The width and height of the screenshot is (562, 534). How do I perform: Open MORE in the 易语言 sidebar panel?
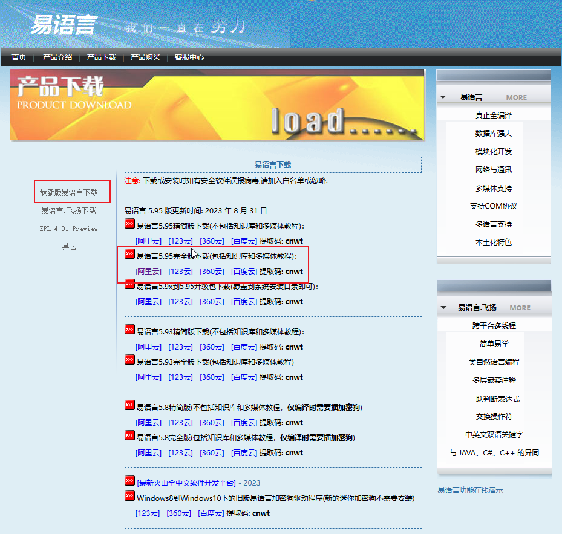516,97
